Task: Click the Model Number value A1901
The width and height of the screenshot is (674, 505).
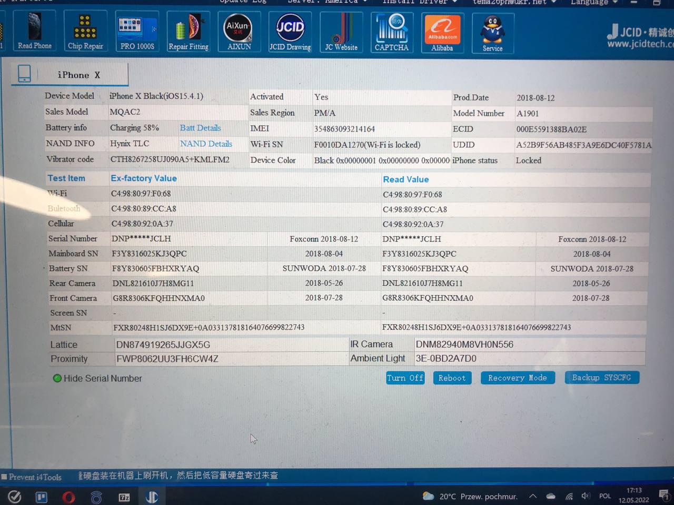Action: [x=528, y=114]
